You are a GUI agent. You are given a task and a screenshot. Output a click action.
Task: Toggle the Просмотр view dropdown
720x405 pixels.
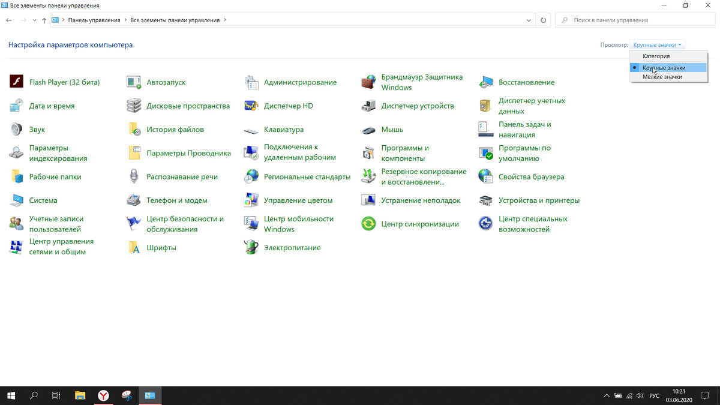(657, 45)
